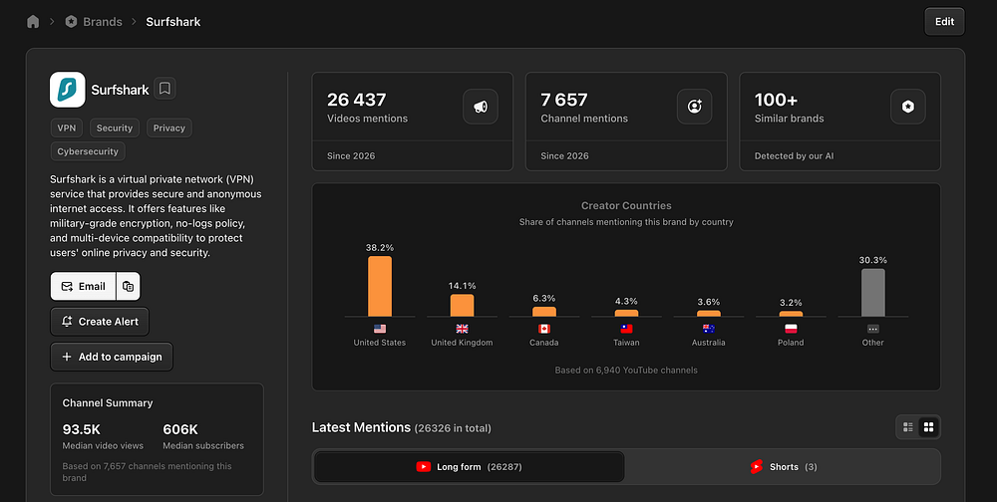Switch to grid view layout
This screenshot has width=997, height=502.
928,427
